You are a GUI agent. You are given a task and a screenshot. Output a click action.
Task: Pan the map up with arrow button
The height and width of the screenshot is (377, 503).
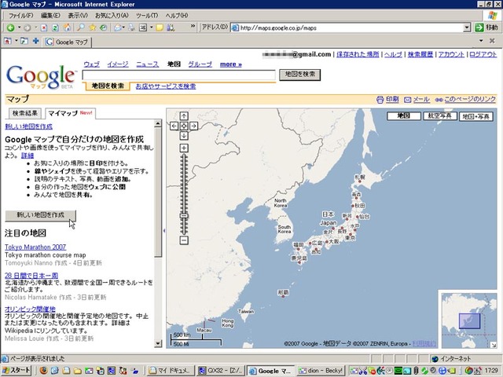(184, 115)
